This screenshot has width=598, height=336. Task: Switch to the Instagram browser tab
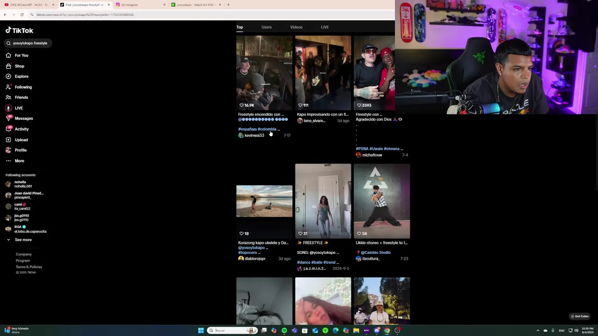(x=140, y=5)
